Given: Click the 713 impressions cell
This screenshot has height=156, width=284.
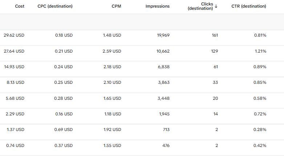Looking at the screenshot, I should coord(166,130).
